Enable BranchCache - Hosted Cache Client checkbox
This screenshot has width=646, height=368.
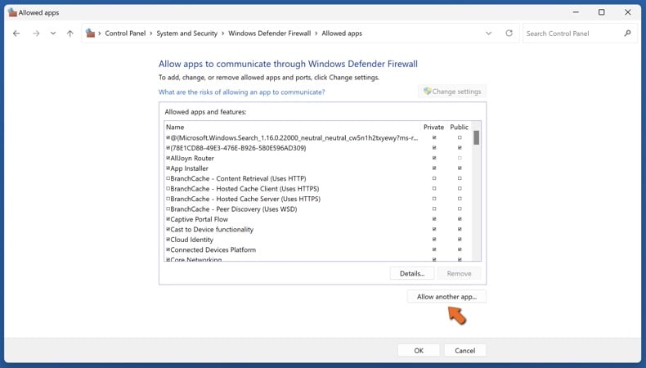168,188
